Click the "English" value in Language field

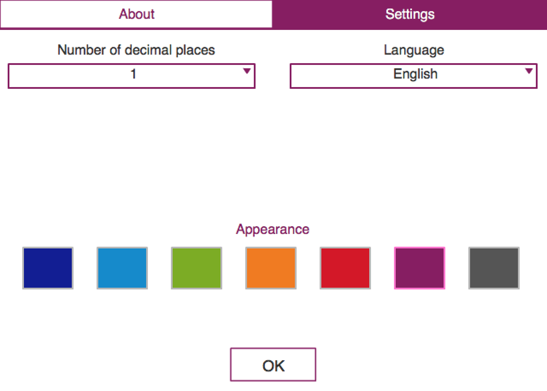coord(415,74)
